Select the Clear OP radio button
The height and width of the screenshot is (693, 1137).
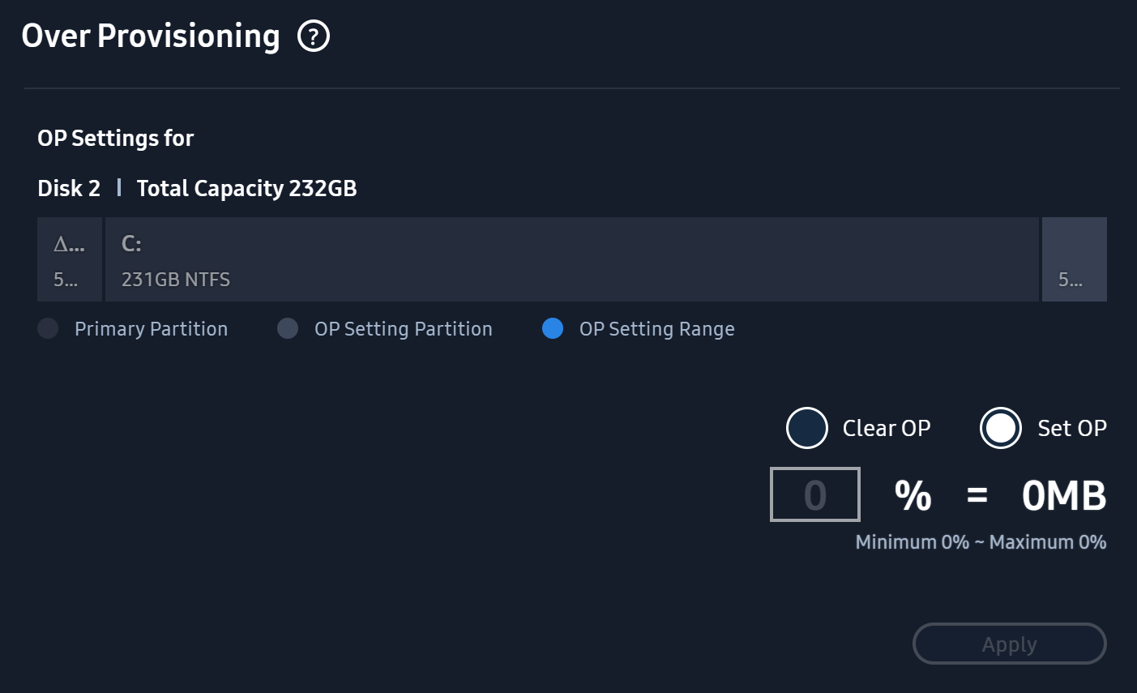[807, 428]
